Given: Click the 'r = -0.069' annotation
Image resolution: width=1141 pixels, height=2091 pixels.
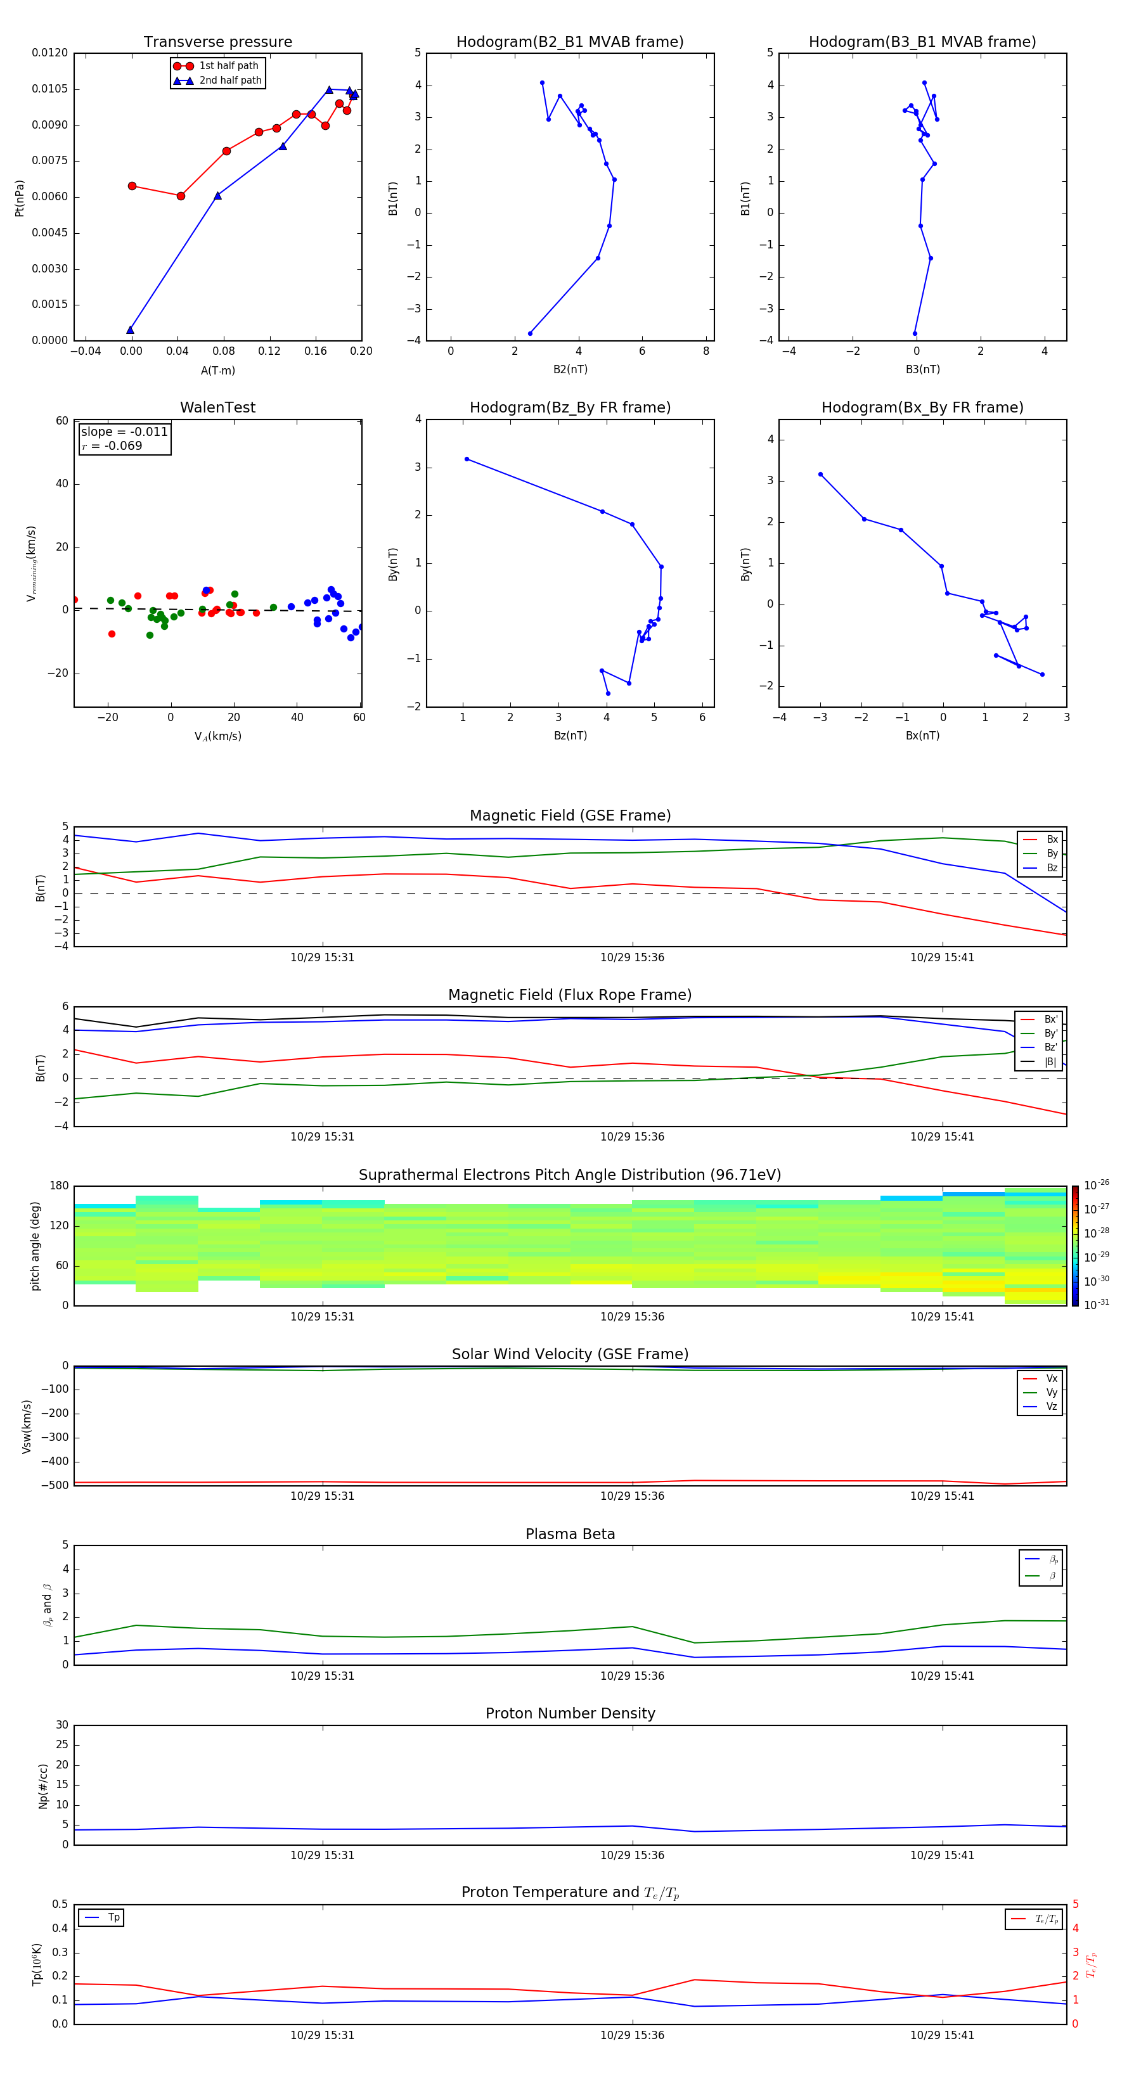Looking at the screenshot, I should (x=112, y=445).
